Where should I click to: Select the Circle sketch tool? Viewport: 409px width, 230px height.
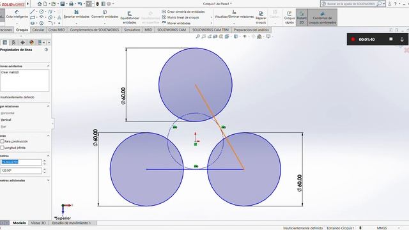41,11
